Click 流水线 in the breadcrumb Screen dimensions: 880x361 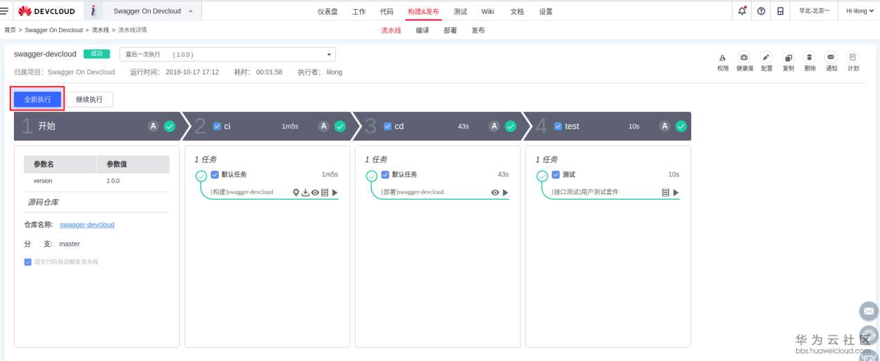click(101, 30)
